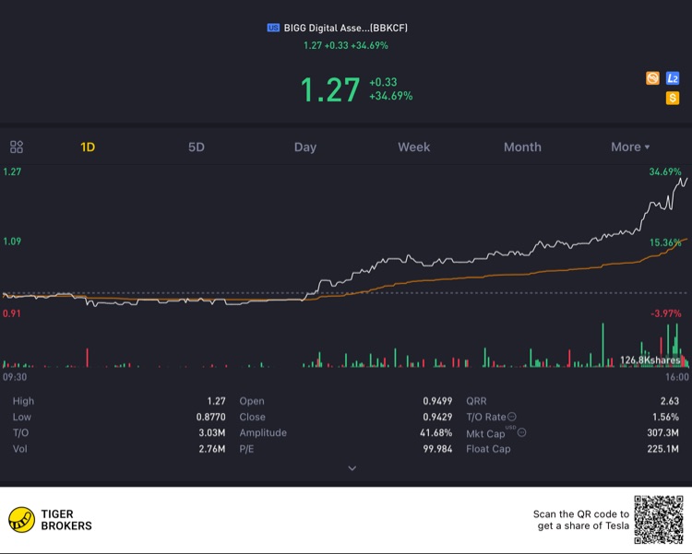Tap the large 1.27 price figure
Screen dimensions: 692x554
coord(330,89)
